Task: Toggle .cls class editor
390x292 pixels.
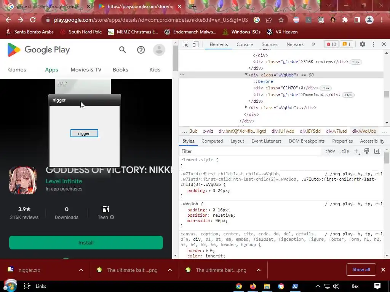Action: [344, 151]
